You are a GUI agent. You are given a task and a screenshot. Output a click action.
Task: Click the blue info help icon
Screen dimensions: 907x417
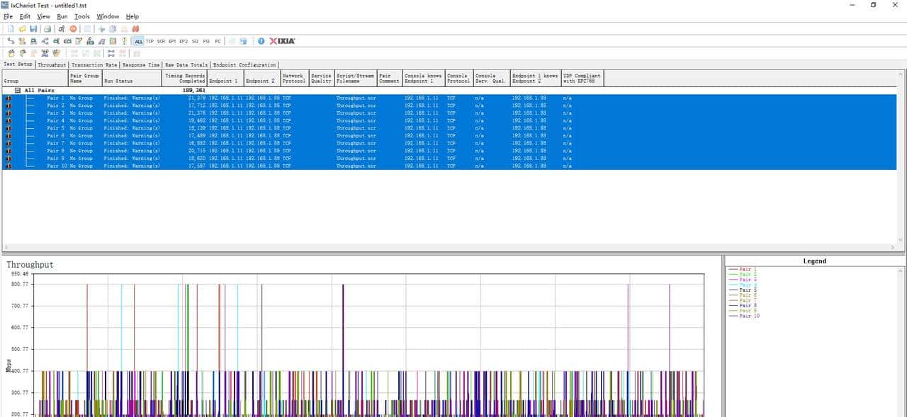pyautogui.click(x=261, y=41)
